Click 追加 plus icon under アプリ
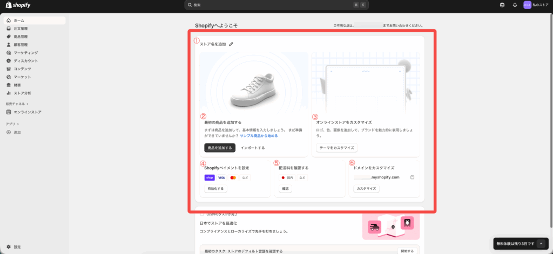The width and height of the screenshot is (553, 254). click(x=9, y=132)
